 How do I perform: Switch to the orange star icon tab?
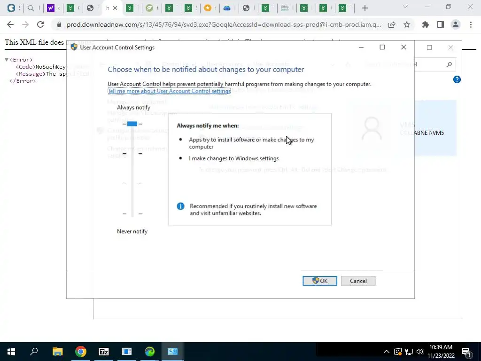(x=208, y=8)
